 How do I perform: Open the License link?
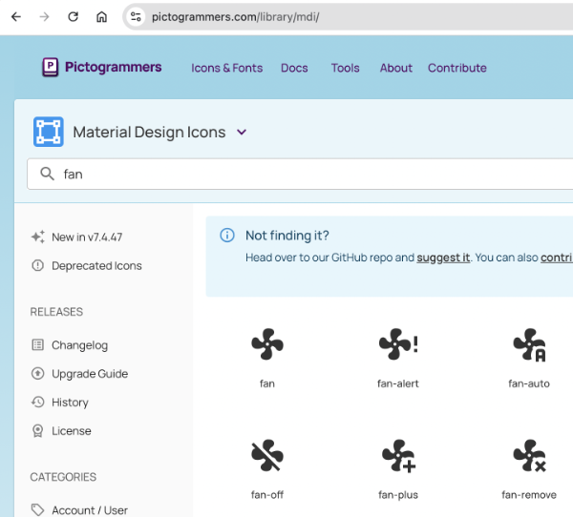tap(72, 431)
